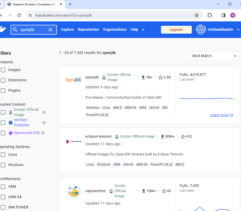Screen dimensions: 241x211
Task: Check the Linux operating system filter
Action: click(x=3, y=154)
